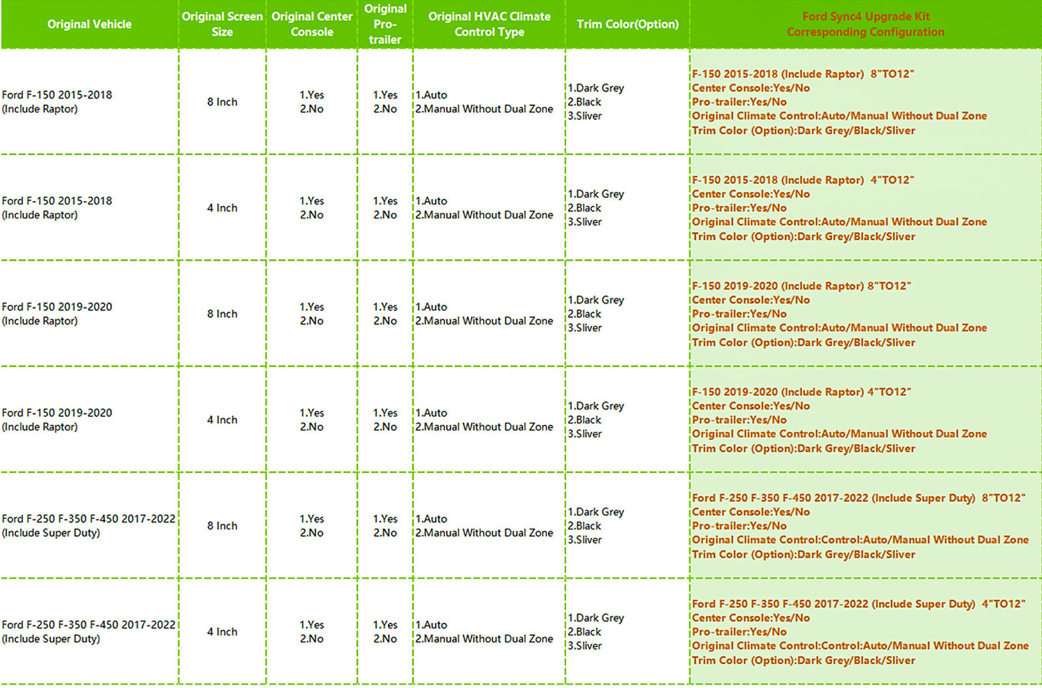
Task: Select the F-150 2019-2020 4"TO12" configuration text
Action: [x=801, y=392]
